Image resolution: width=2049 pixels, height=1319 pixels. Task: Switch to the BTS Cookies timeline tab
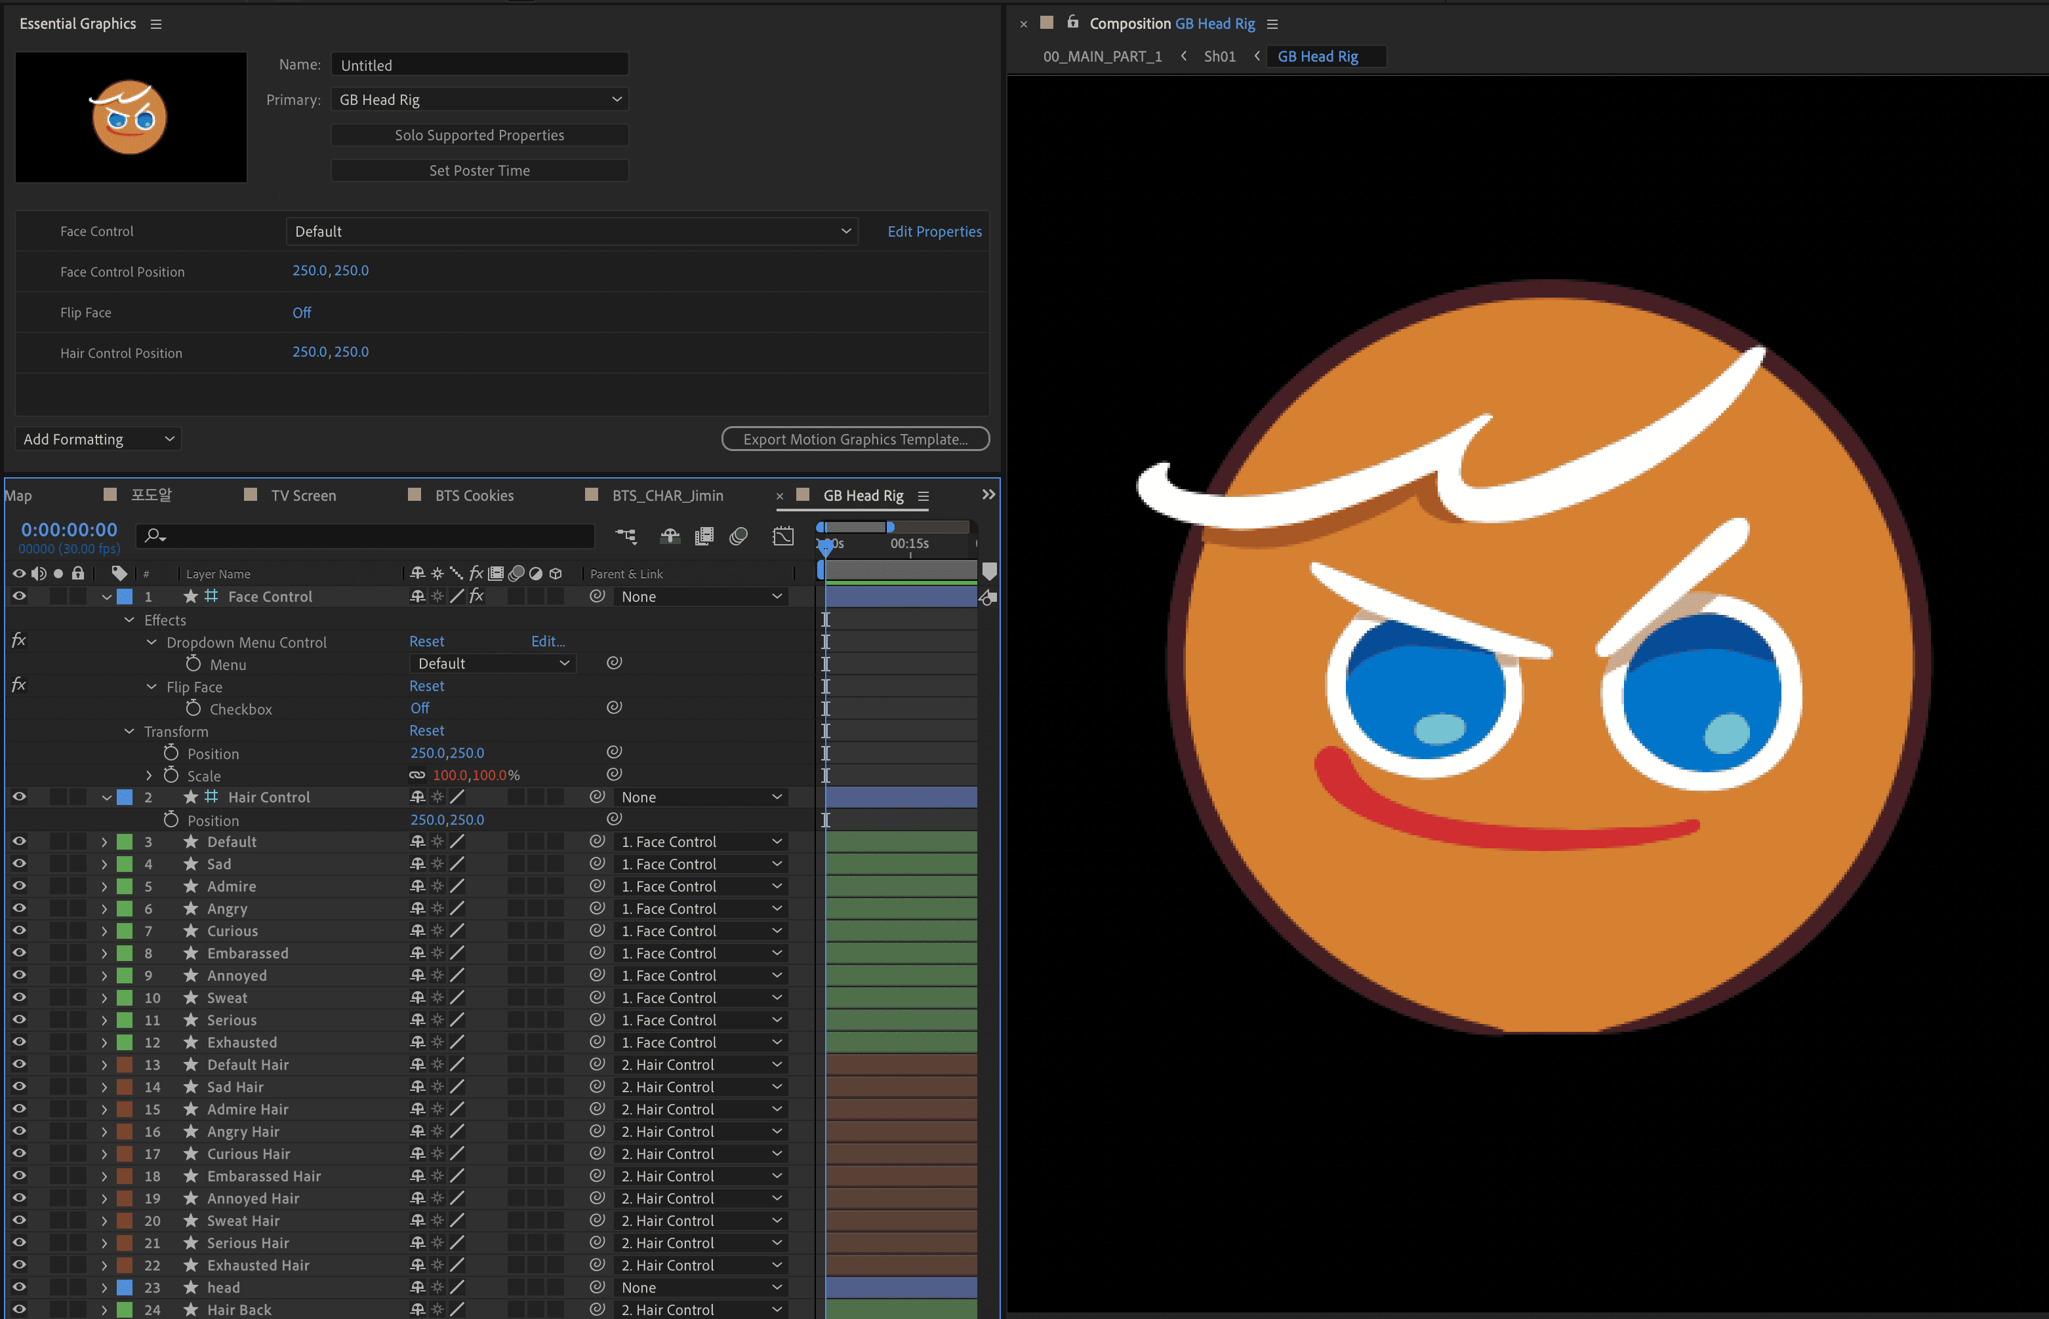coord(473,495)
